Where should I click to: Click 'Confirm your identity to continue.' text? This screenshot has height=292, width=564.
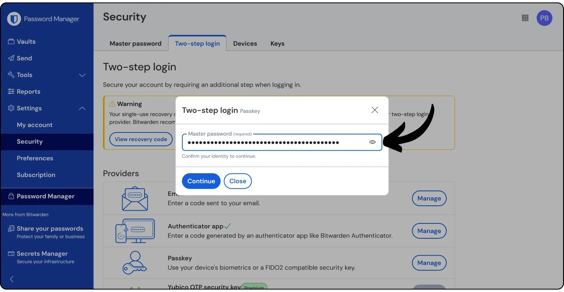pos(219,156)
